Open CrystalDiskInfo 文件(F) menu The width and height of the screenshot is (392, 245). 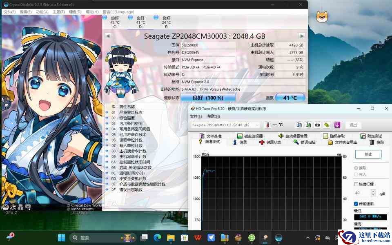[x=9, y=12]
